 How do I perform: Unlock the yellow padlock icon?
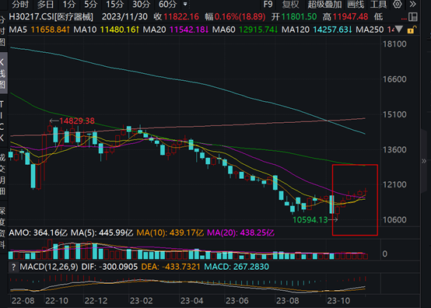click(412, 30)
